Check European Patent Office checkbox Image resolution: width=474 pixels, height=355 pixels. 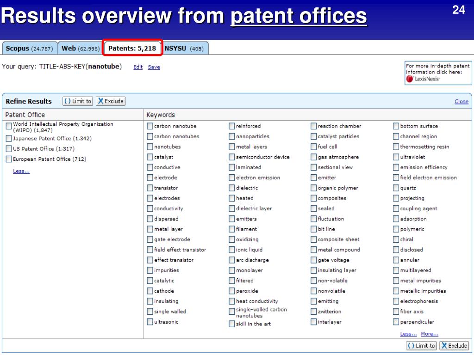pos(9,159)
